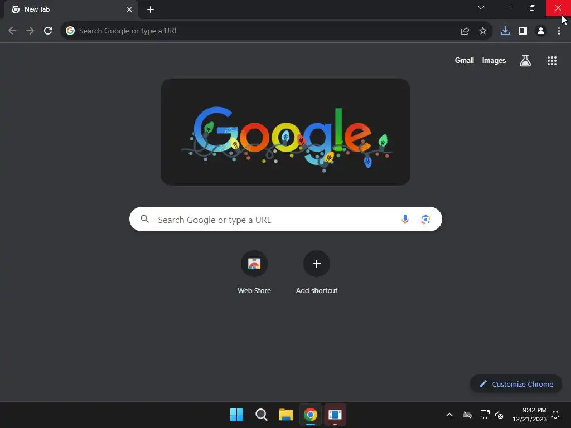The height and width of the screenshot is (428, 571).
Task: Search by image with Google Lens icon
Action: click(x=425, y=220)
